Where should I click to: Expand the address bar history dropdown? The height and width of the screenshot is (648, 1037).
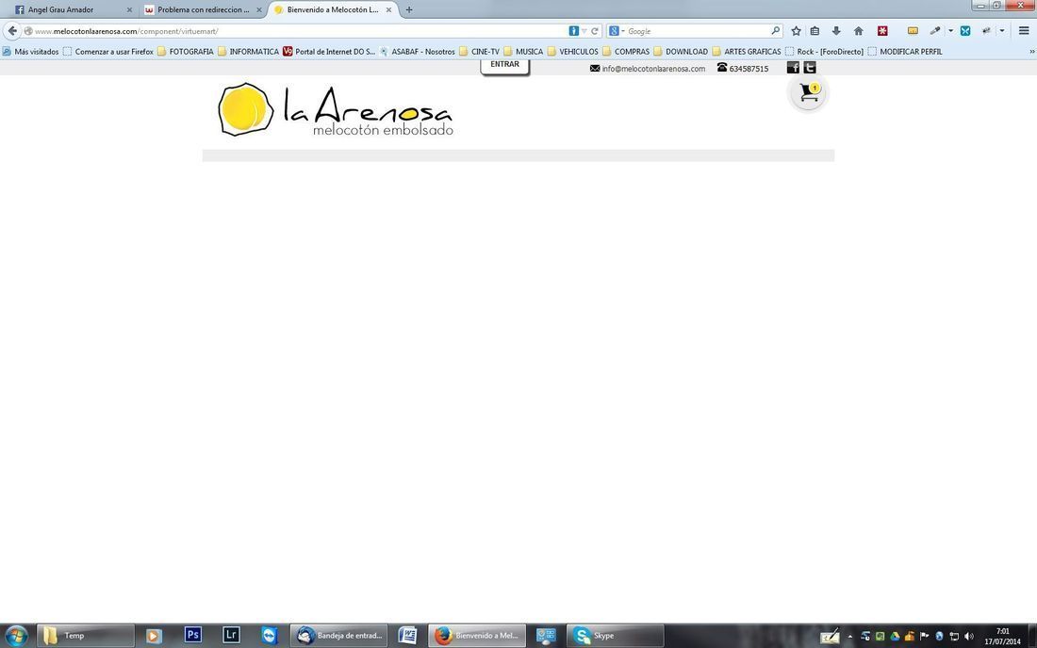tap(584, 31)
